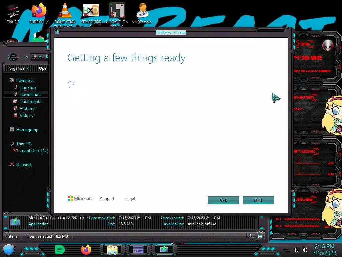Click Explorer back navigation hexagon button
The width and height of the screenshot is (342, 257).
[x=13, y=57]
